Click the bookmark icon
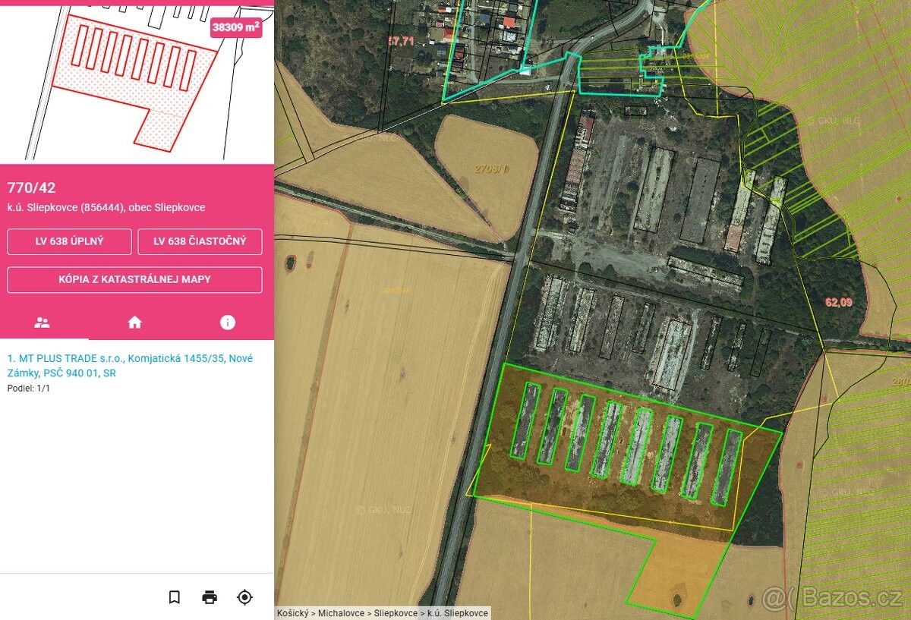 click(175, 597)
